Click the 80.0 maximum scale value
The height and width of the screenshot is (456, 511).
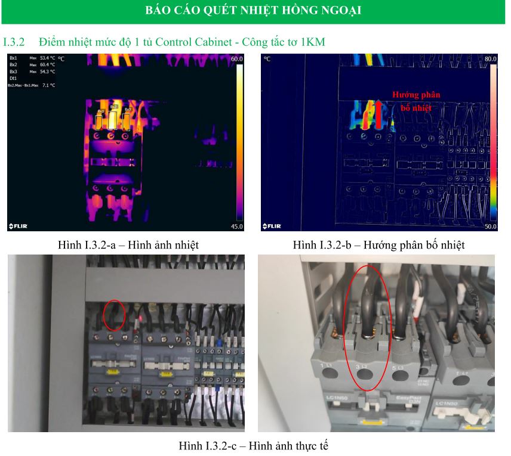(491, 59)
